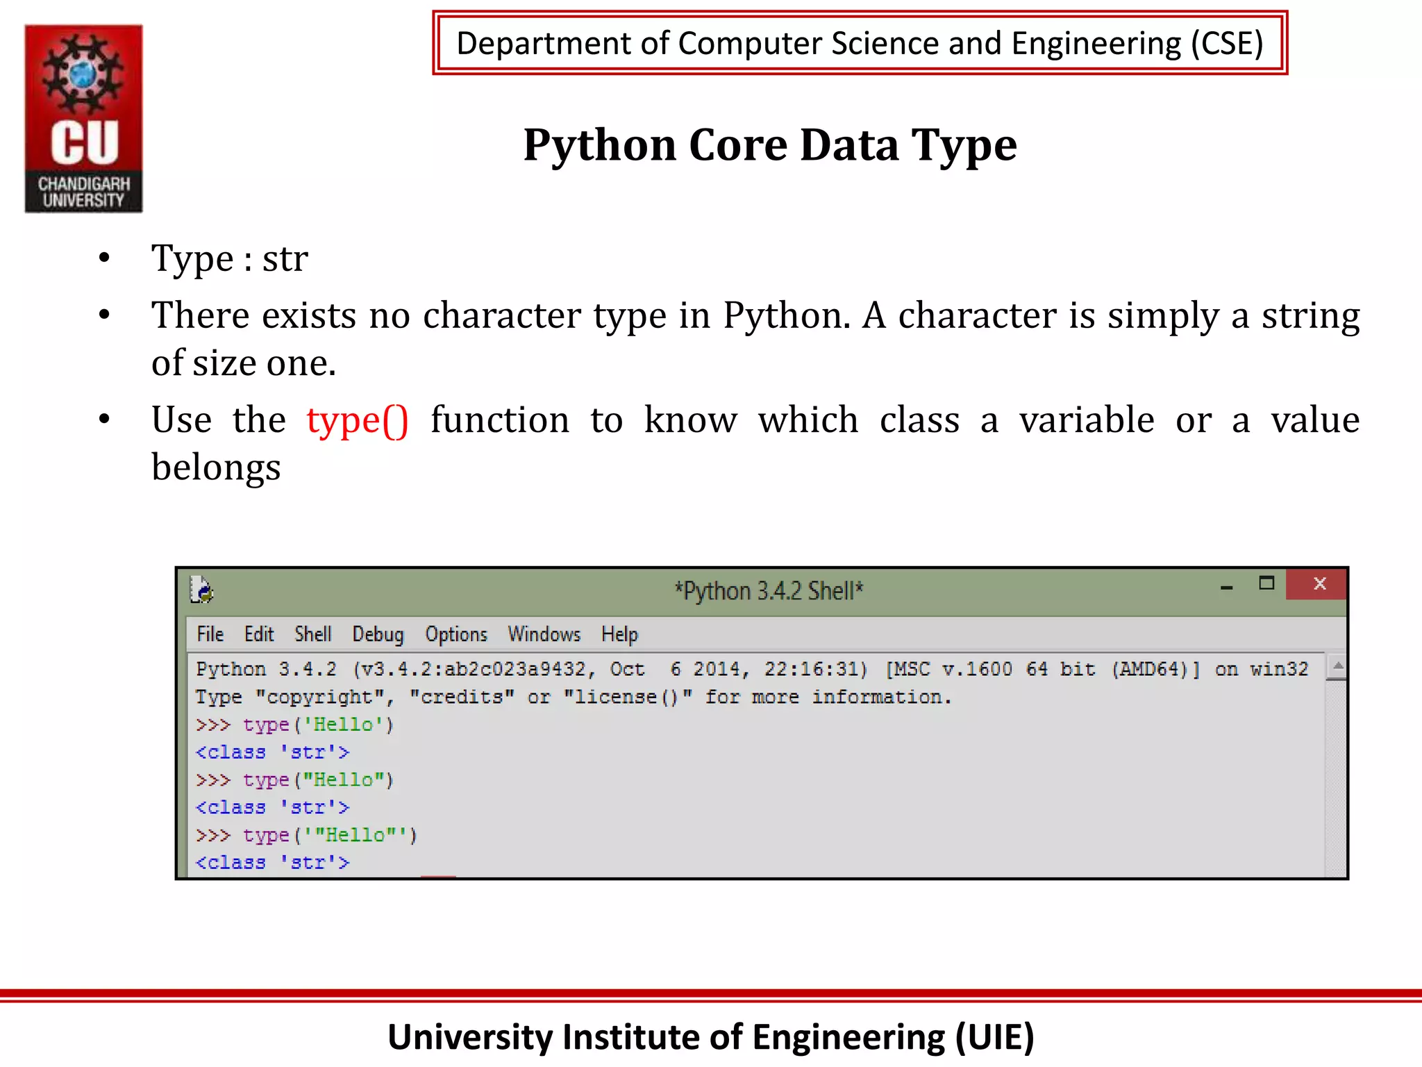Screen dimensions: 1422x1067
Task: Close the Python 3.4.2 Shell window
Action: (x=1317, y=584)
